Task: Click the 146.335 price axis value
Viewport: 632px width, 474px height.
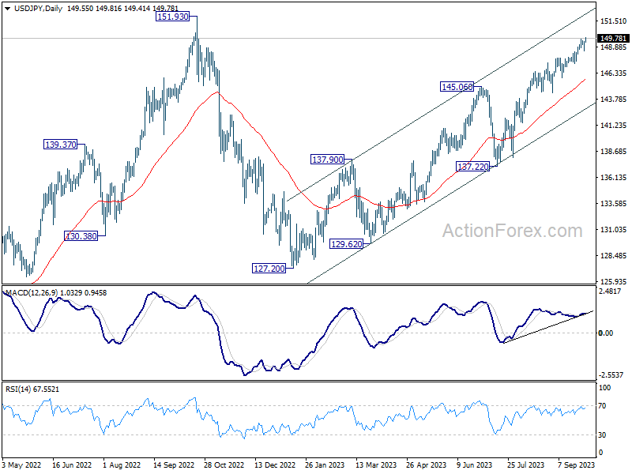Action: coord(614,73)
